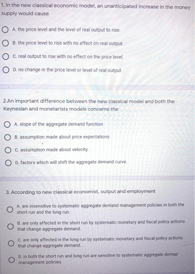Click question 2 text about Keynesian and monetarists
Screen dimensions: 195x274
point(89,105)
